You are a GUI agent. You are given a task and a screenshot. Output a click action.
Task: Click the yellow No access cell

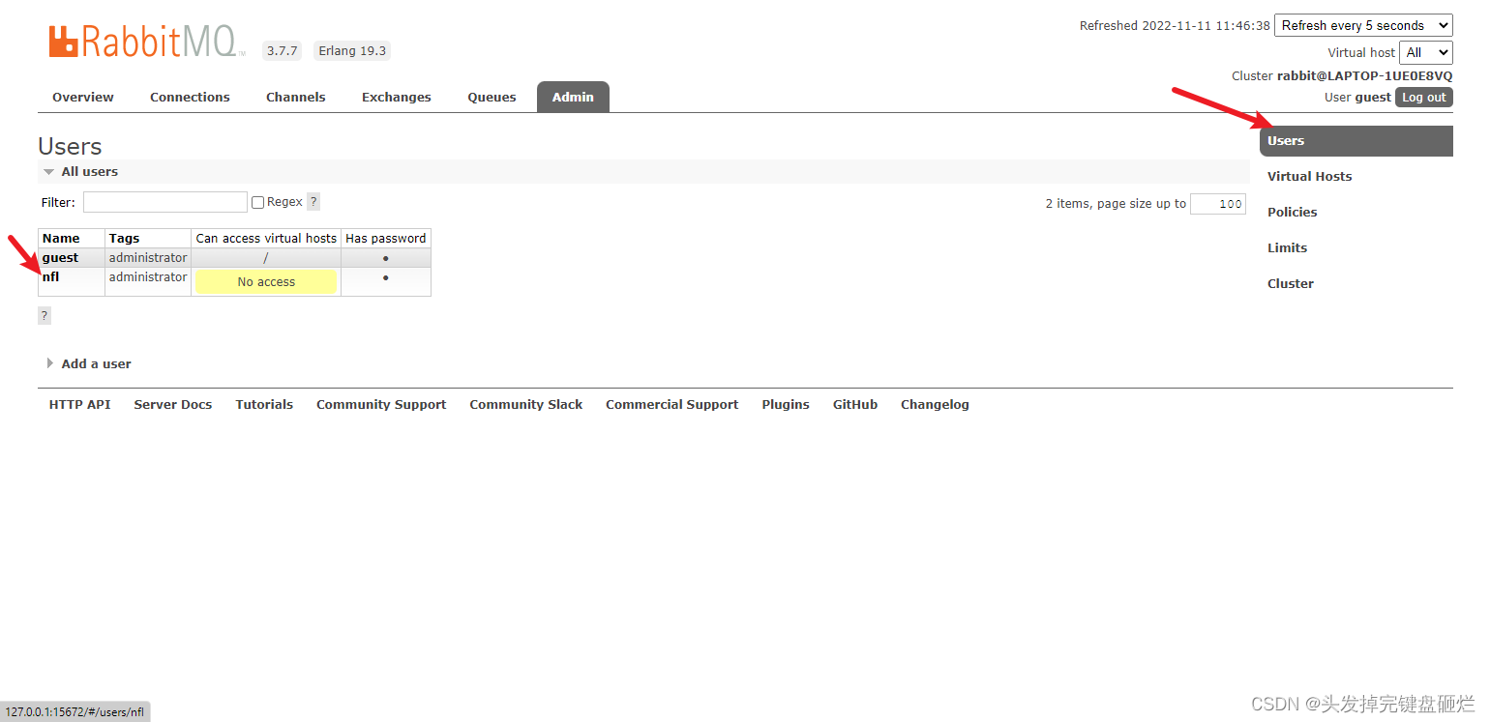tap(266, 282)
